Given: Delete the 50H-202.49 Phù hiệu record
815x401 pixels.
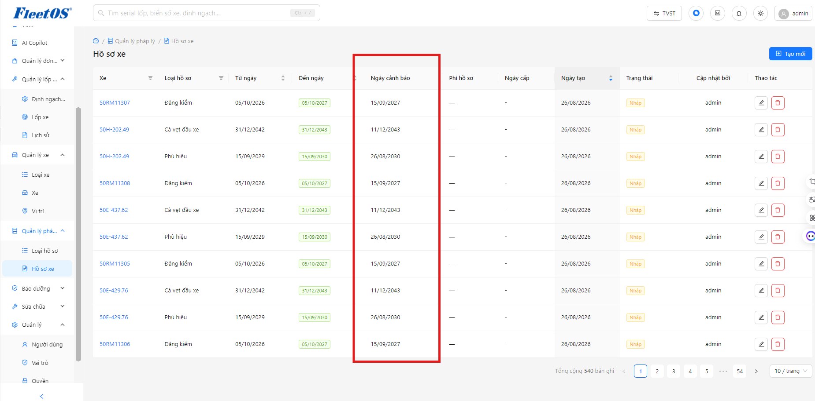Looking at the screenshot, I should coord(778,157).
